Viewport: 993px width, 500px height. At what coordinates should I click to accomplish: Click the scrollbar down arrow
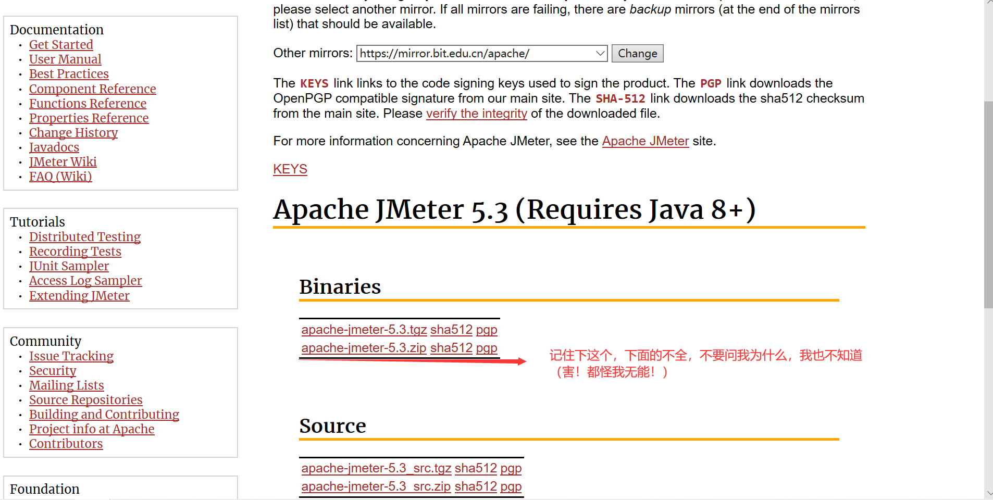988,493
